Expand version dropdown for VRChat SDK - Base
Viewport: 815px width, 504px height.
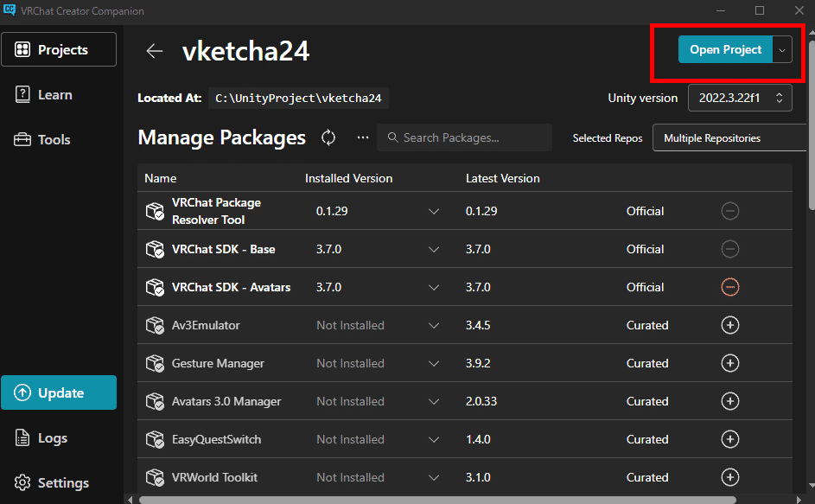(x=434, y=249)
